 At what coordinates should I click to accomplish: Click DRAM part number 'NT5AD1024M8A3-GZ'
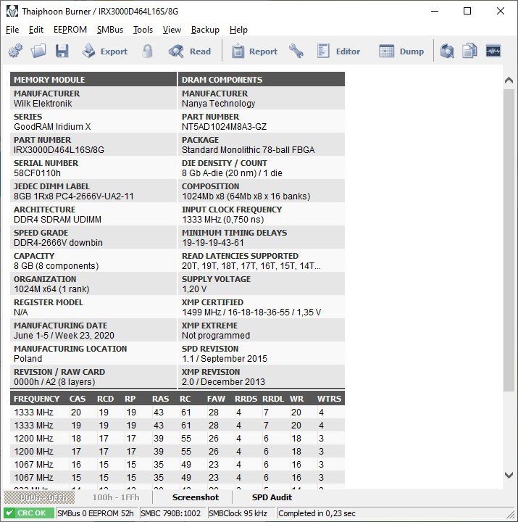pyautogui.click(x=225, y=127)
